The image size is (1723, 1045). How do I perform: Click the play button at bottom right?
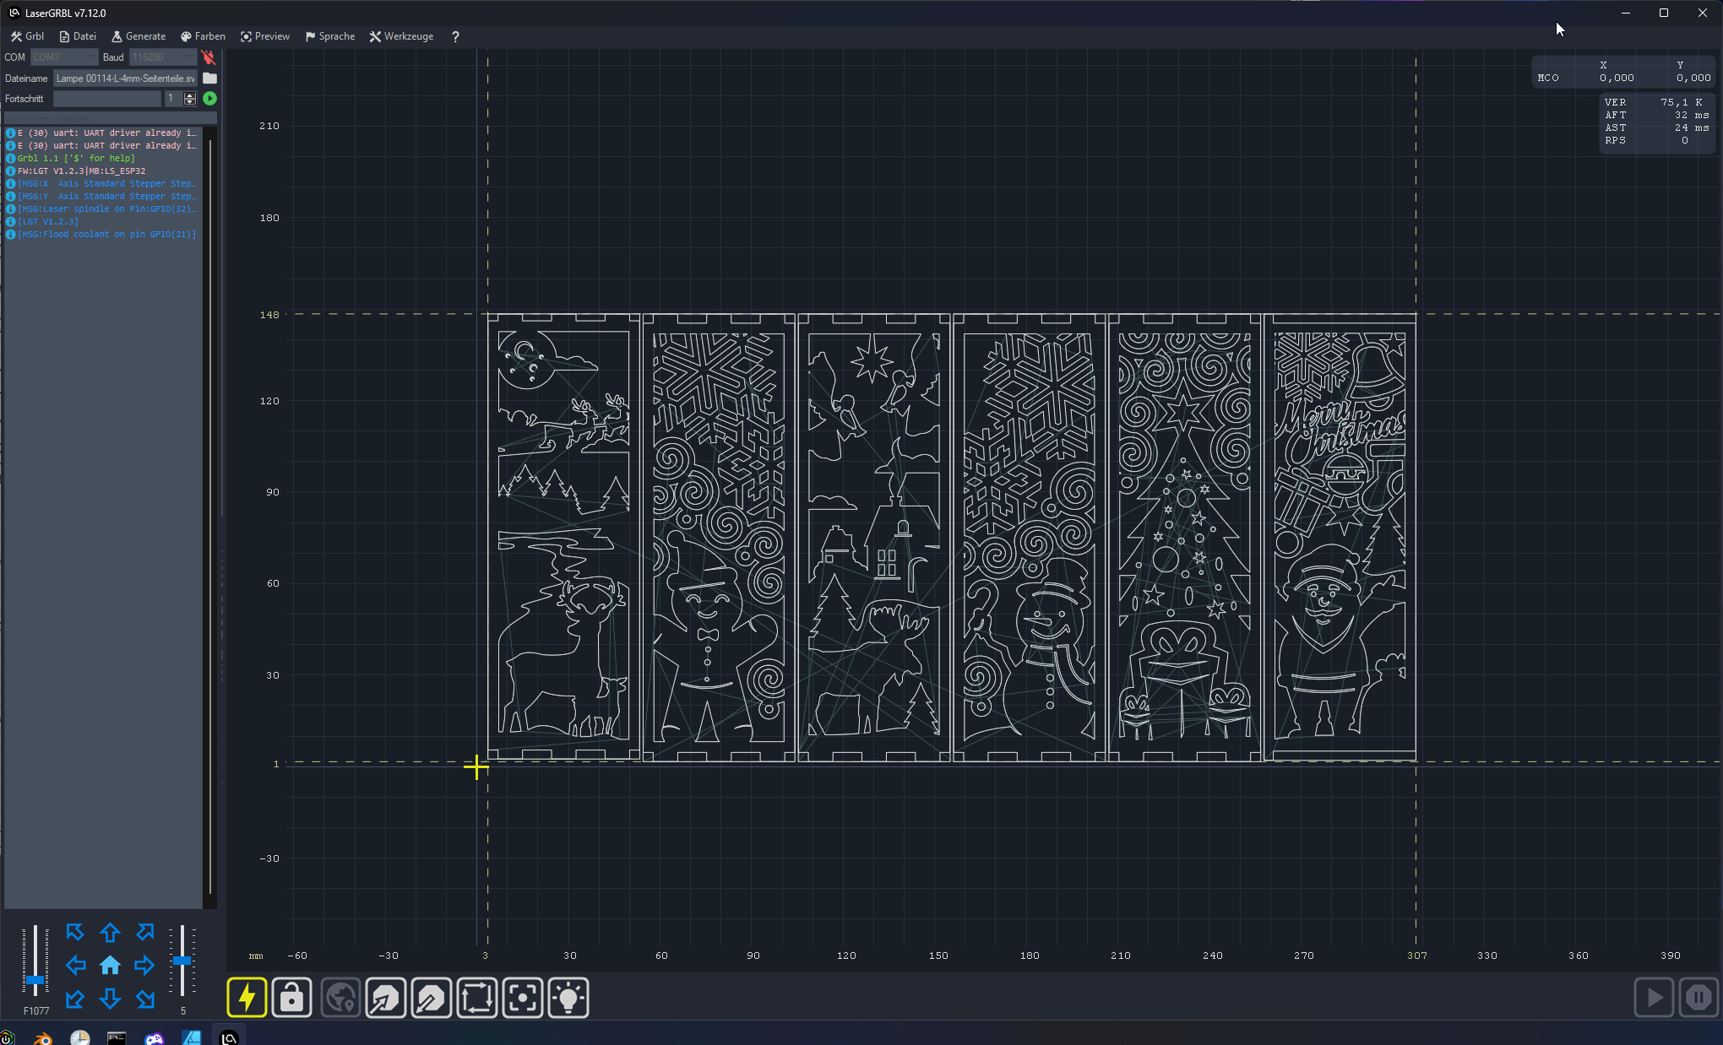coord(1654,998)
